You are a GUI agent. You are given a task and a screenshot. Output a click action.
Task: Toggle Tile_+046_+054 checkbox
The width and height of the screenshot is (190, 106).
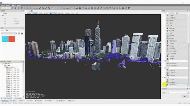(x=7, y=80)
